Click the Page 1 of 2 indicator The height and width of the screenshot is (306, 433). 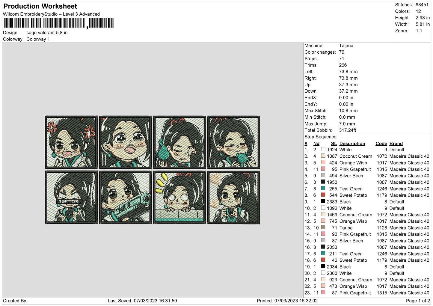pos(418,301)
